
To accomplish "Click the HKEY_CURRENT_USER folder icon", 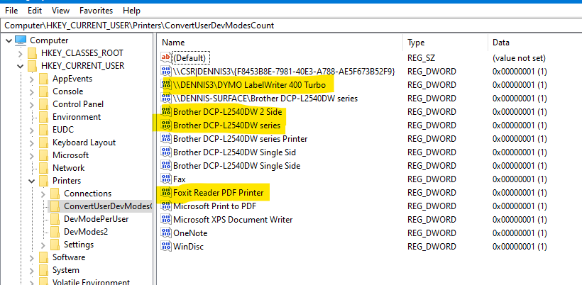I will pos(32,66).
